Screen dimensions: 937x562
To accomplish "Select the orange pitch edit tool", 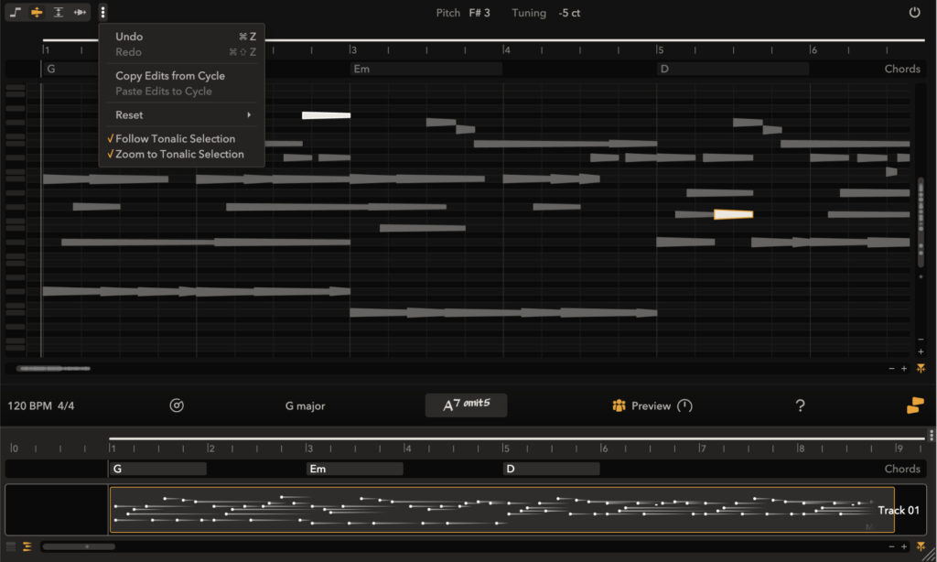I will 37,13.
